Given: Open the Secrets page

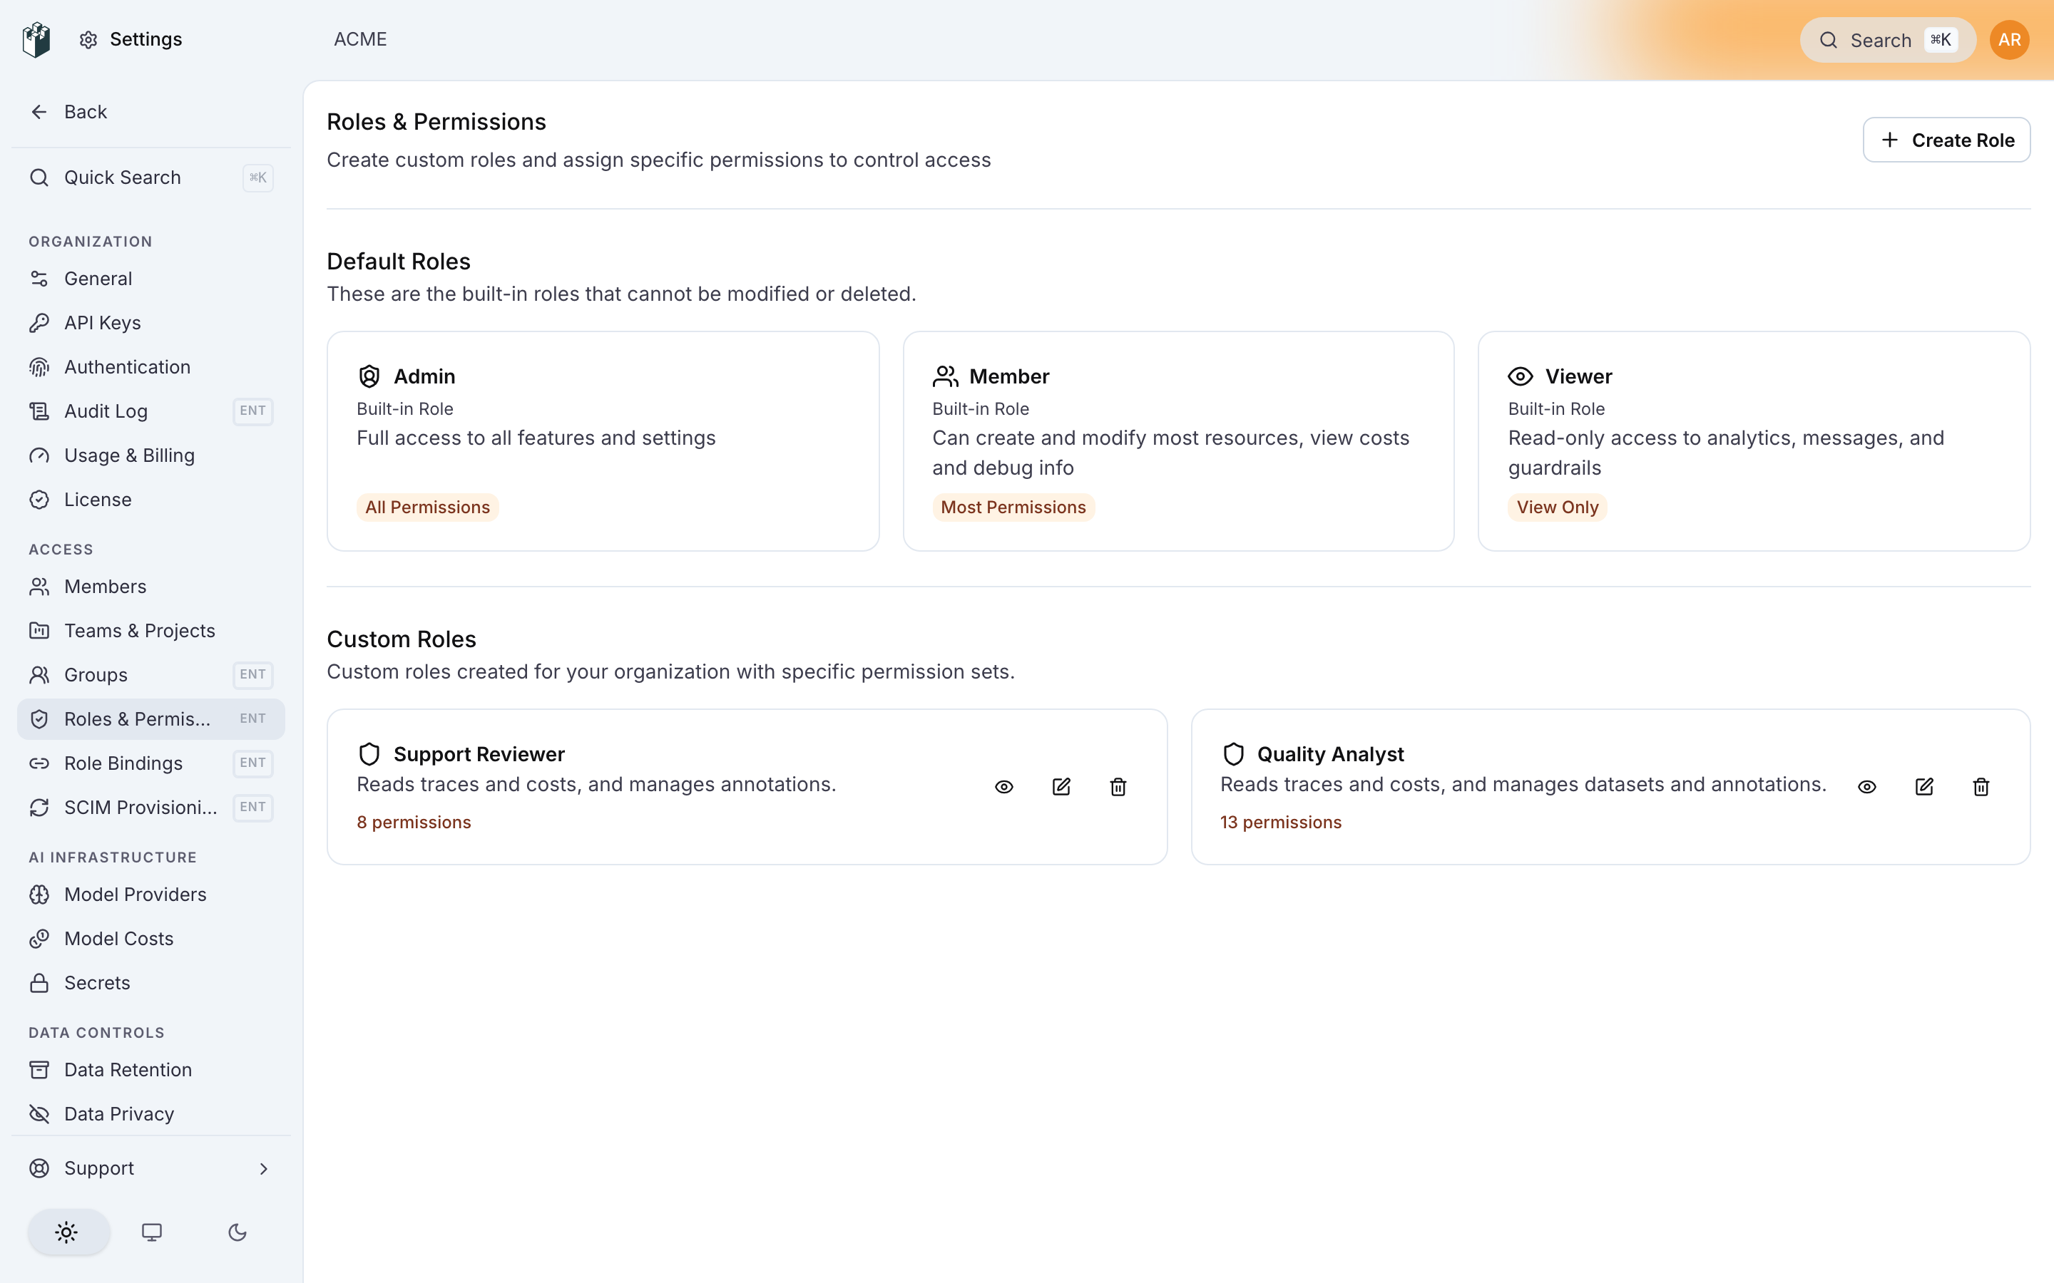Looking at the screenshot, I should pos(151,983).
